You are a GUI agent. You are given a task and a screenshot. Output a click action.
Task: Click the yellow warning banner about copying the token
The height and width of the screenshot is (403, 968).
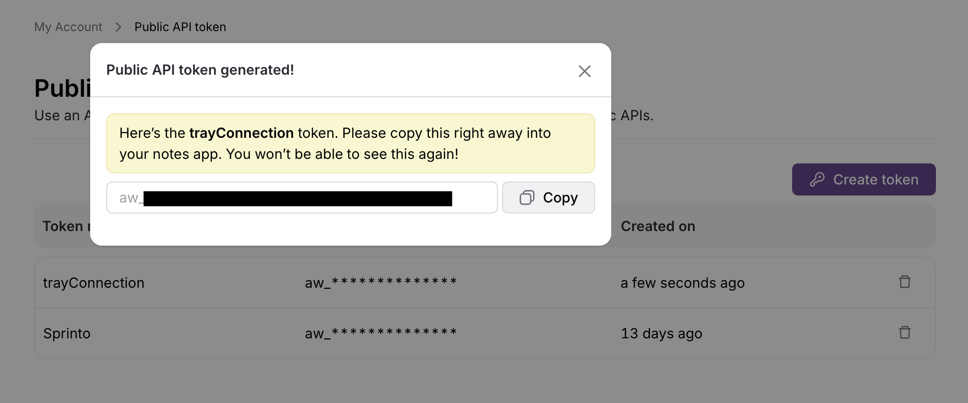(x=350, y=143)
